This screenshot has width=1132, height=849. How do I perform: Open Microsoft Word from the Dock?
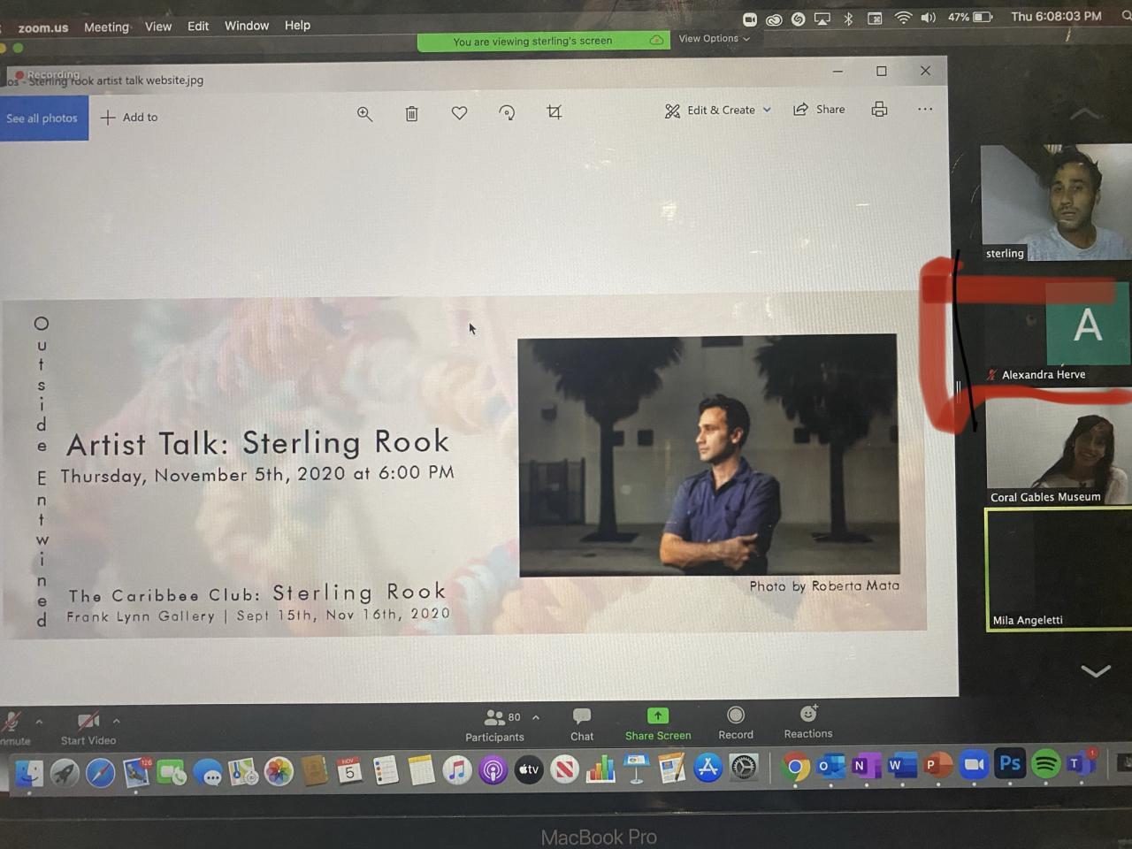pos(901,766)
